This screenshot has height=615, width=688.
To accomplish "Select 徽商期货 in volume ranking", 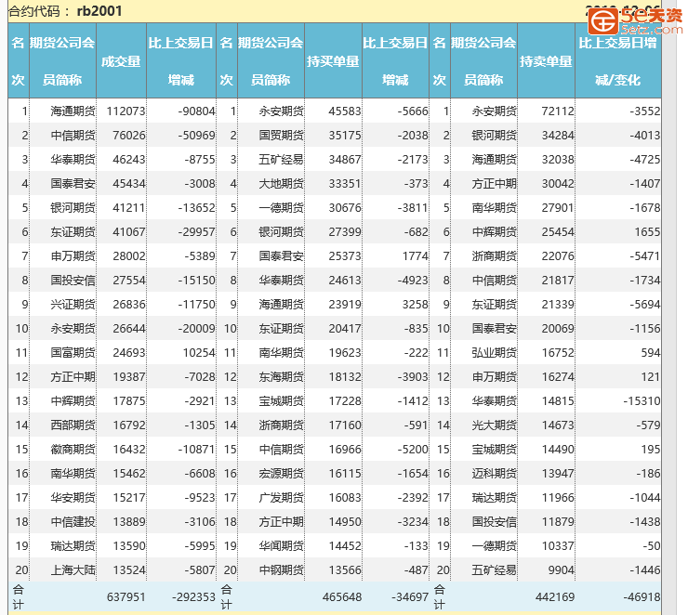I will pos(73,450).
